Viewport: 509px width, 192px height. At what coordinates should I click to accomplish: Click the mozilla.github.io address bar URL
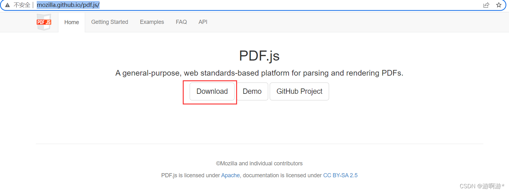point(68,5)
